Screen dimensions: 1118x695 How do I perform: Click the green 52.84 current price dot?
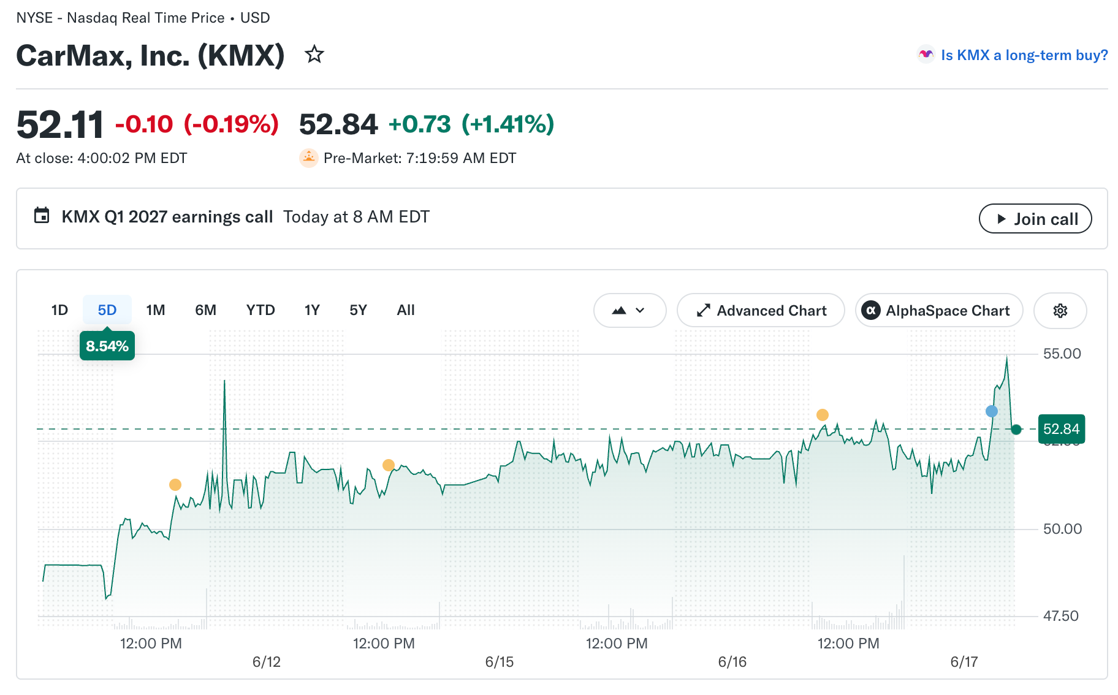(x=1016, y=429)
